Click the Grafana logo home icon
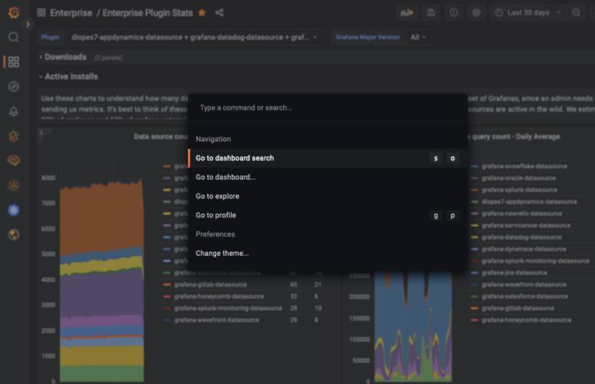This screenshot has height=384, width=595. coord(14,12)
